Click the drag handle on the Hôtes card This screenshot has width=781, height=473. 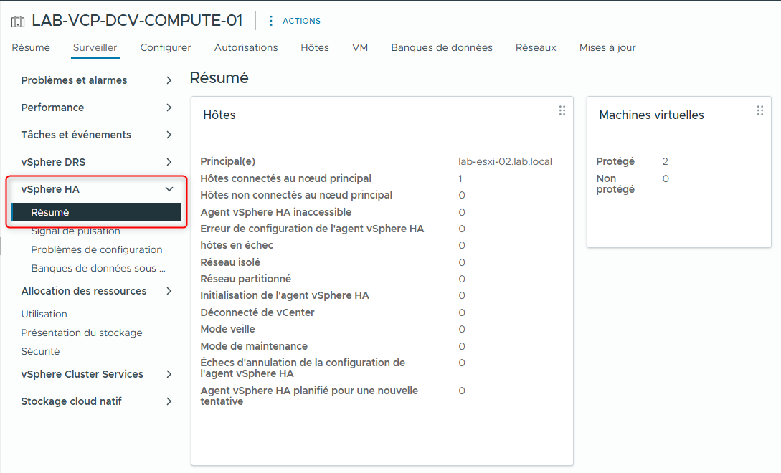[562, 110]
